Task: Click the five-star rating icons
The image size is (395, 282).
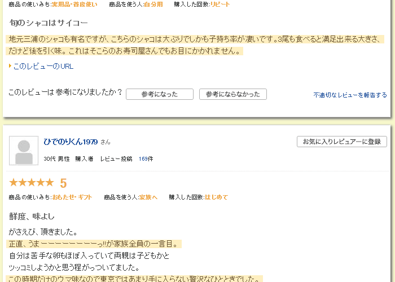Action: point(32,183)
